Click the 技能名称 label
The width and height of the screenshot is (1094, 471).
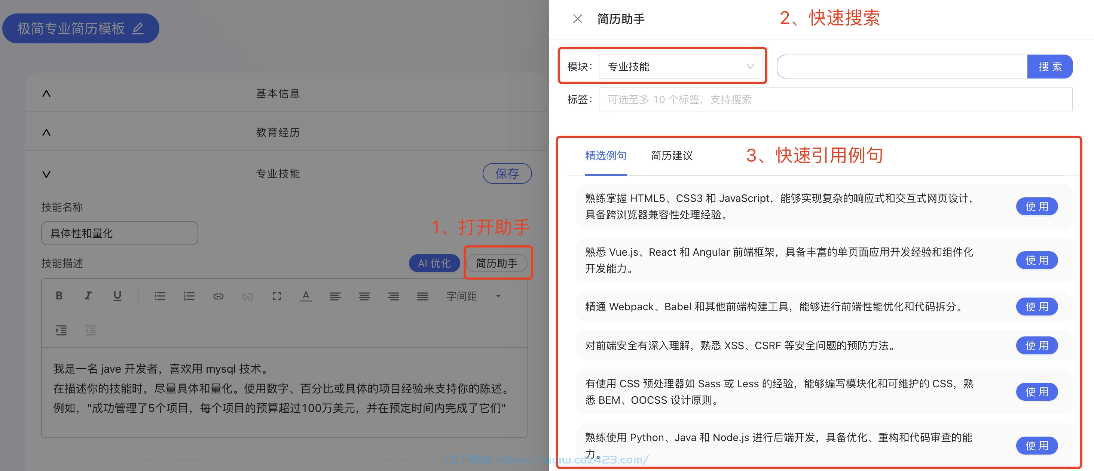point(62,207)
